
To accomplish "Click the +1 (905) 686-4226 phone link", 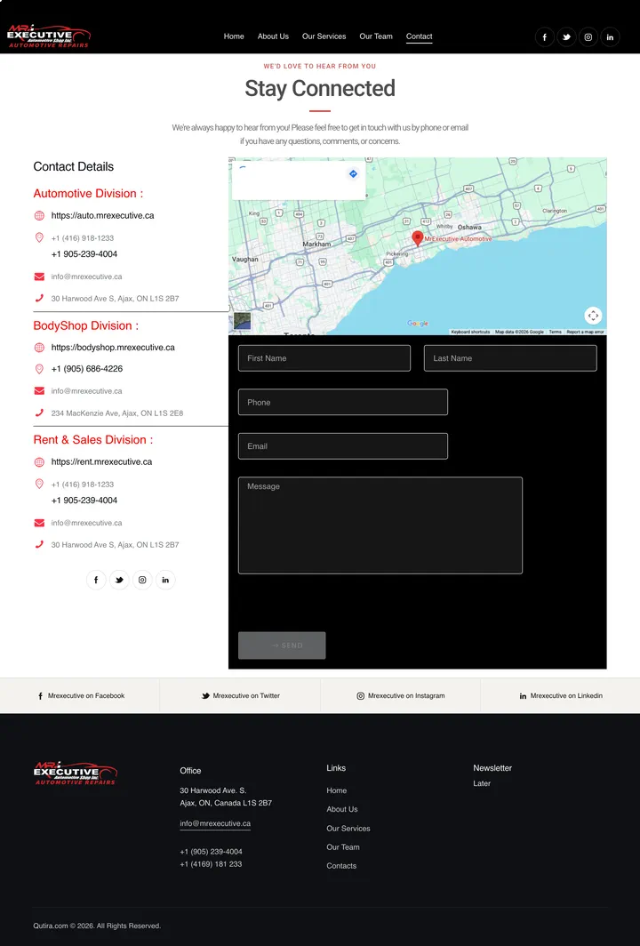I will click(x=87, y=369).
